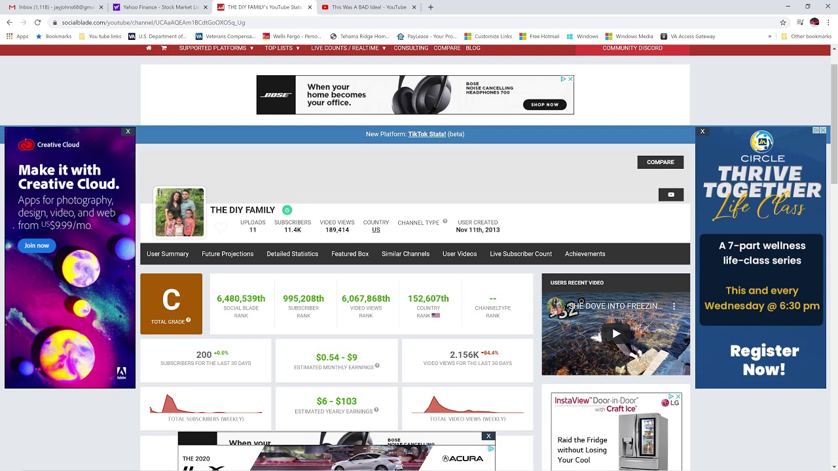Click the dark Compare button
This screenshot has height=471, width=838.
661,162
